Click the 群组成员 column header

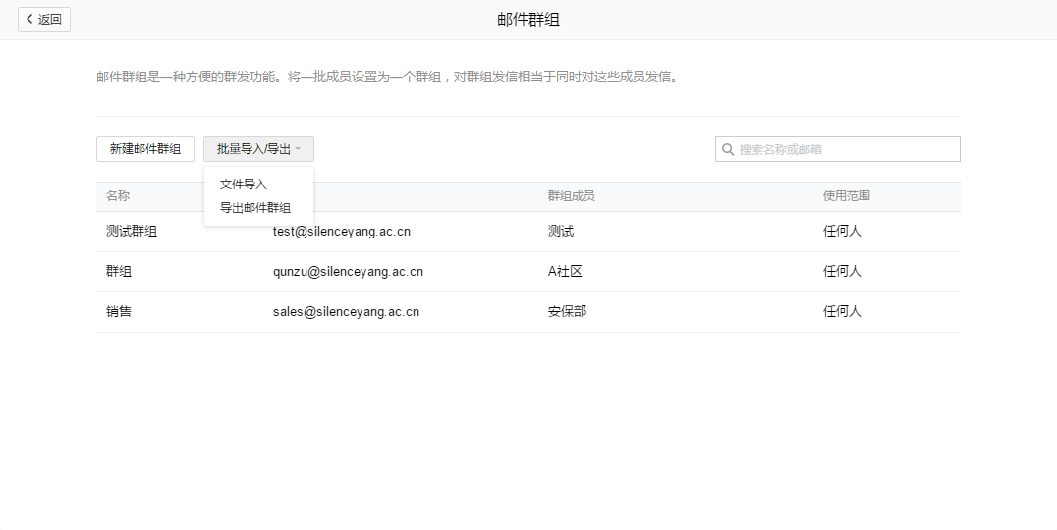click(571, 196)
